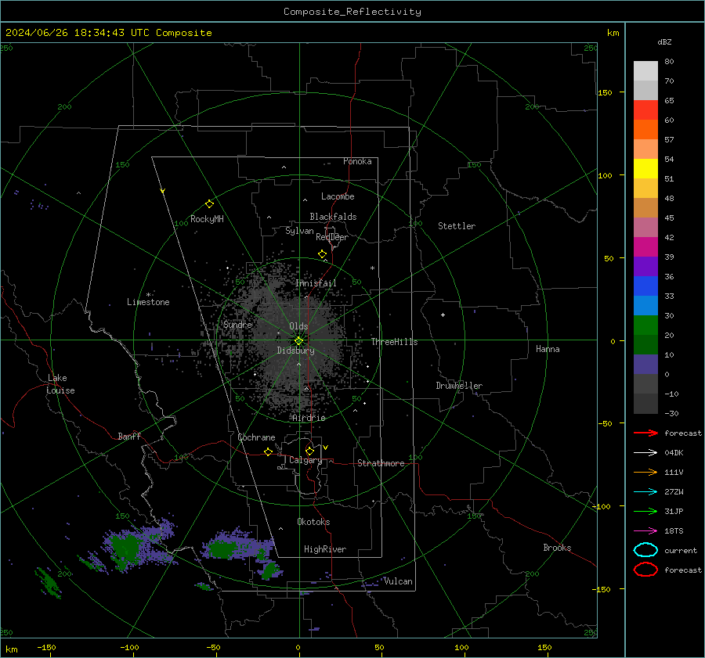Click the yellow diamond marker beside RockyMH

pos(209,204)
